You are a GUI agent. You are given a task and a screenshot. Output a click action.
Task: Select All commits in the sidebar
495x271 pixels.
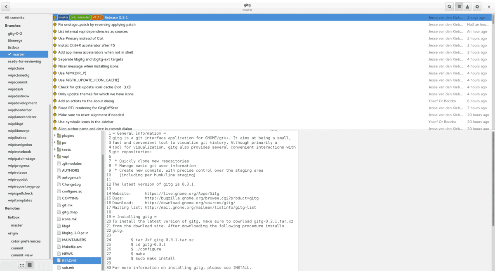pyautogui.click(x=24, y=18)
